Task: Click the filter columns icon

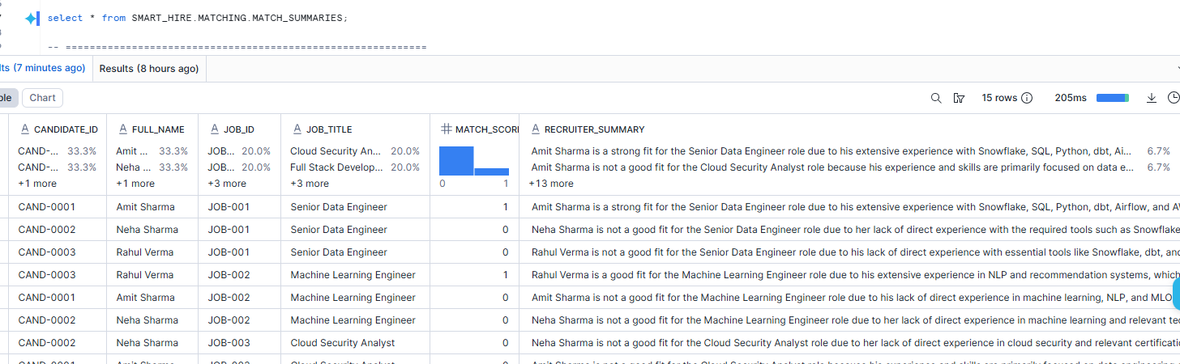Action: [x=960, y=98]
